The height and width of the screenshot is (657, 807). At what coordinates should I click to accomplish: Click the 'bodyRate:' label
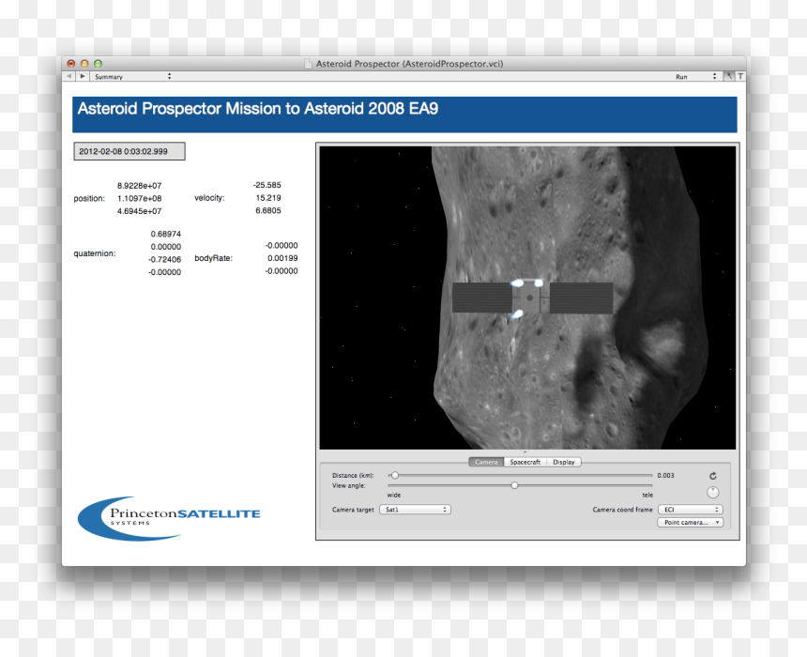pos(214,258)
